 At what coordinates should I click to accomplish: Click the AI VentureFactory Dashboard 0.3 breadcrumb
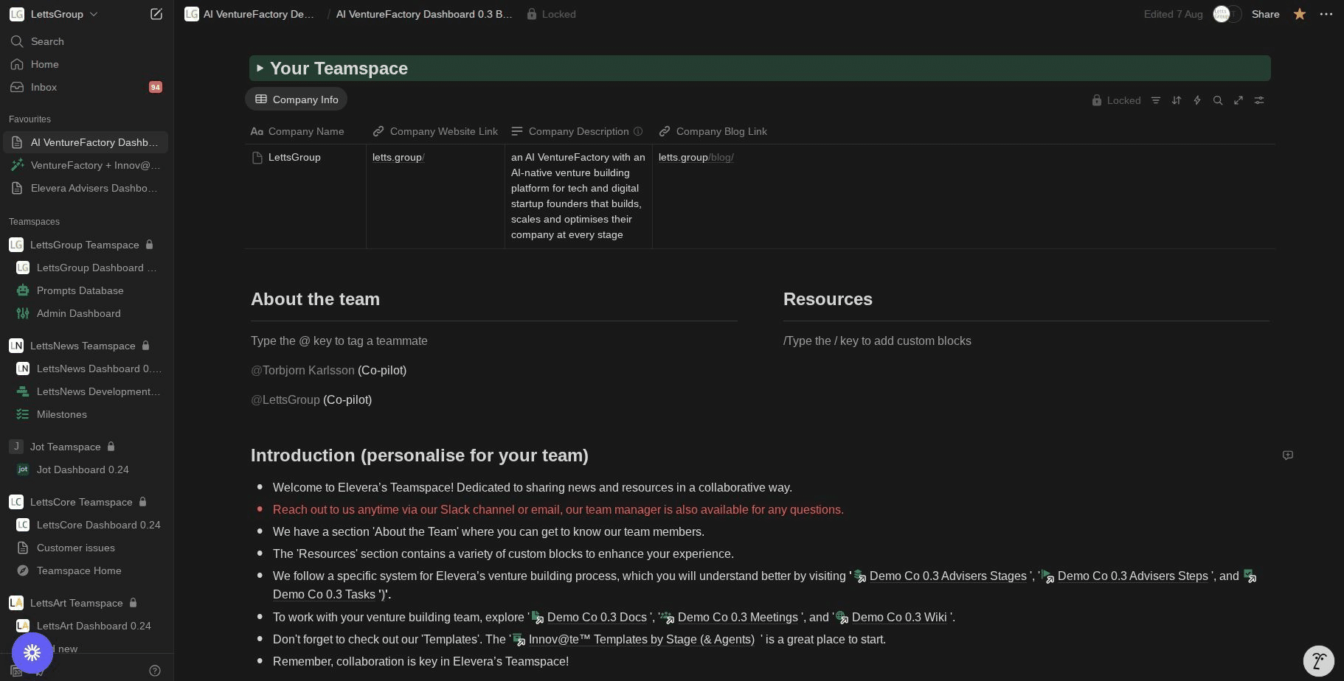(424, 14)
